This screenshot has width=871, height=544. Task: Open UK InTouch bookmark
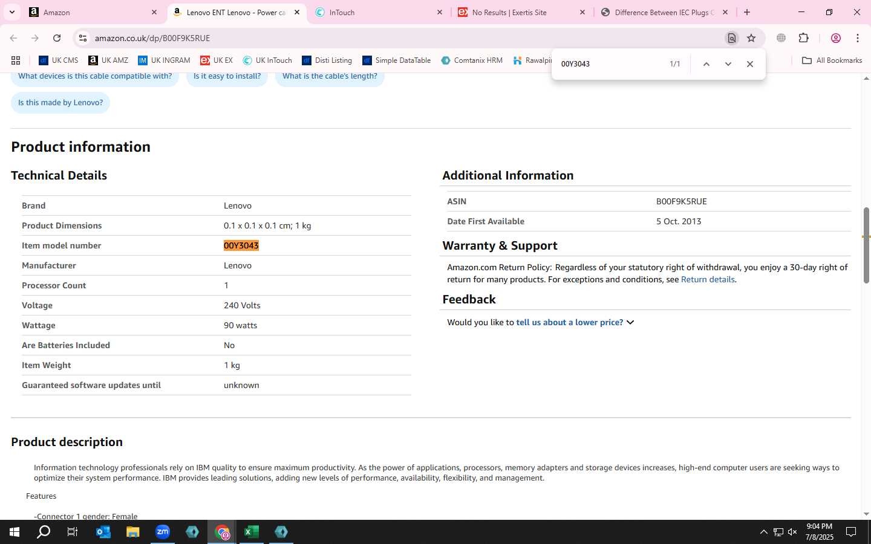(x=267, y=60)
